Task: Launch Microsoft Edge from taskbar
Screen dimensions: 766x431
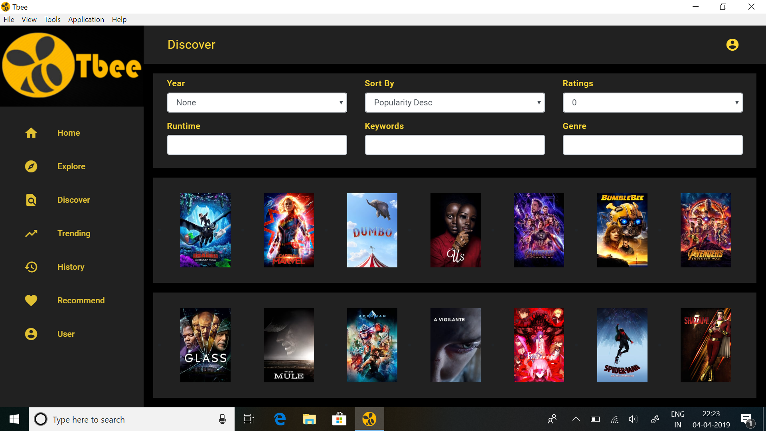Action: point(280,419)
